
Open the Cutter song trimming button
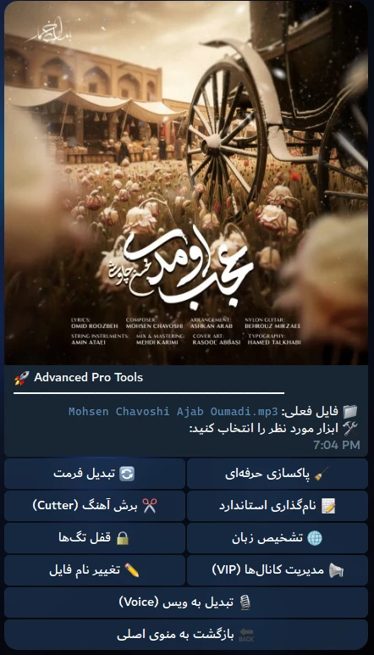coord(95,506)
